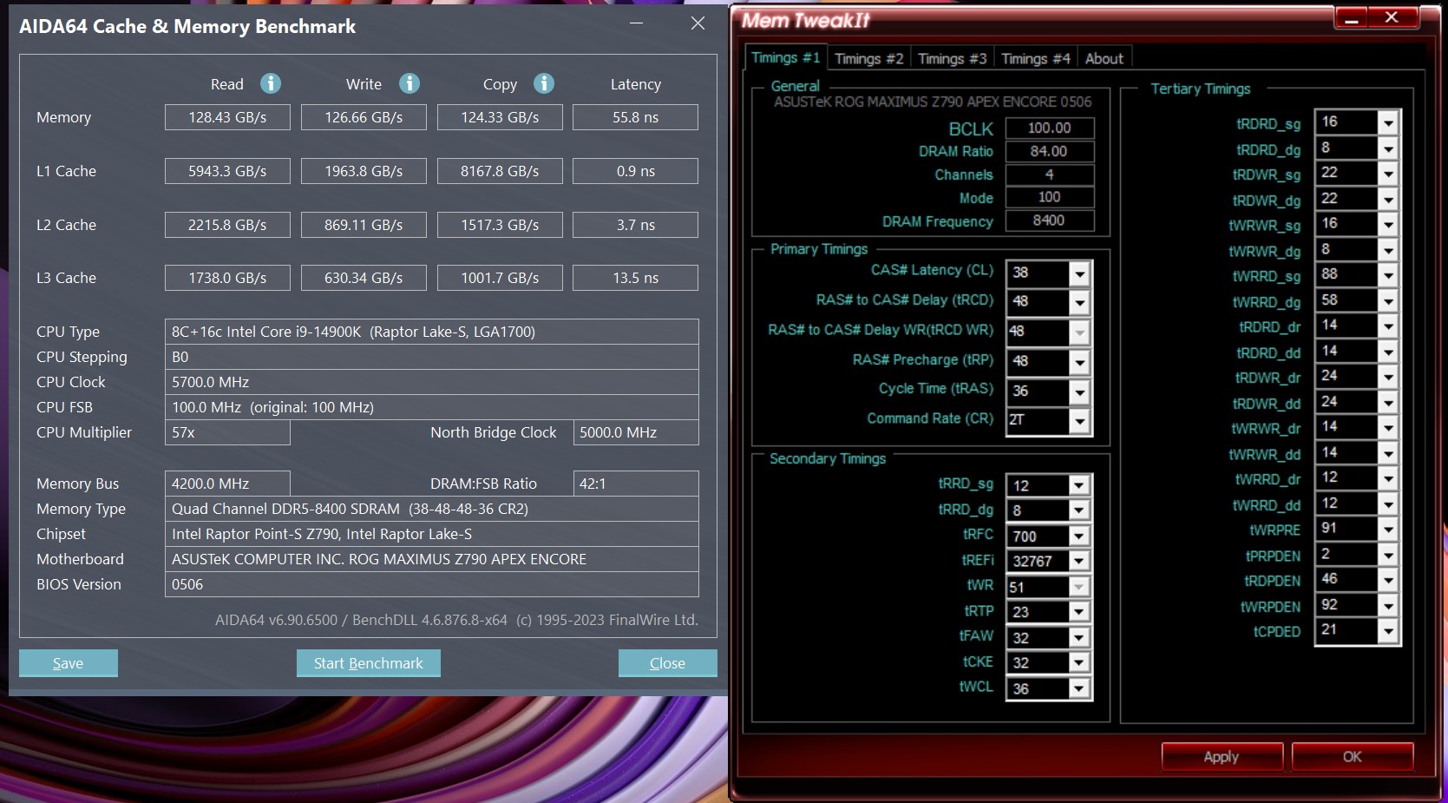
Task: Switch to the Timings #2 tab
Action: click(868, 58)
